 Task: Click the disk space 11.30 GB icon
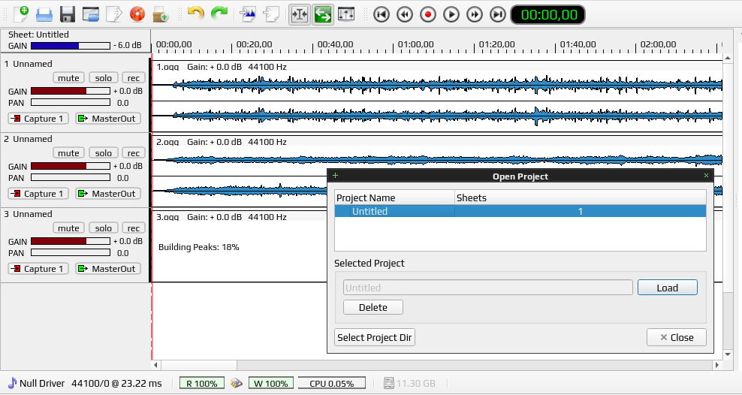388,383
